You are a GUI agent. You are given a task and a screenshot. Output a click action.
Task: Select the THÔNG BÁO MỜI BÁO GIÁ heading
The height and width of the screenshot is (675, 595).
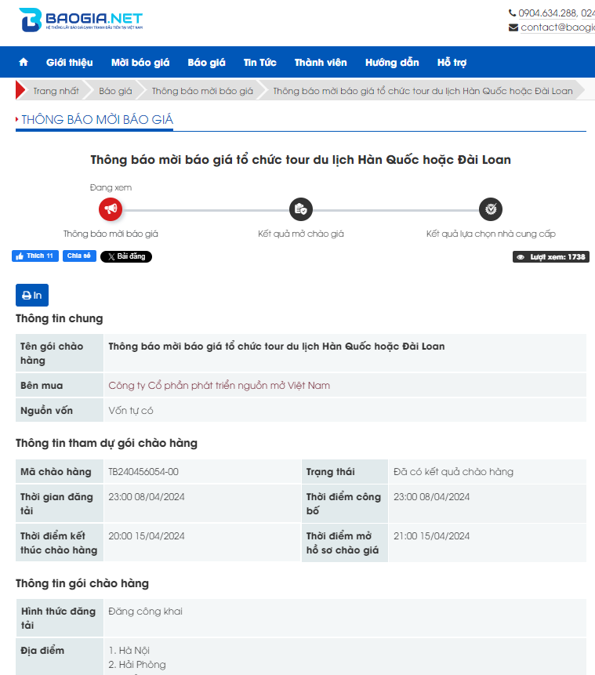coord(97,119)
